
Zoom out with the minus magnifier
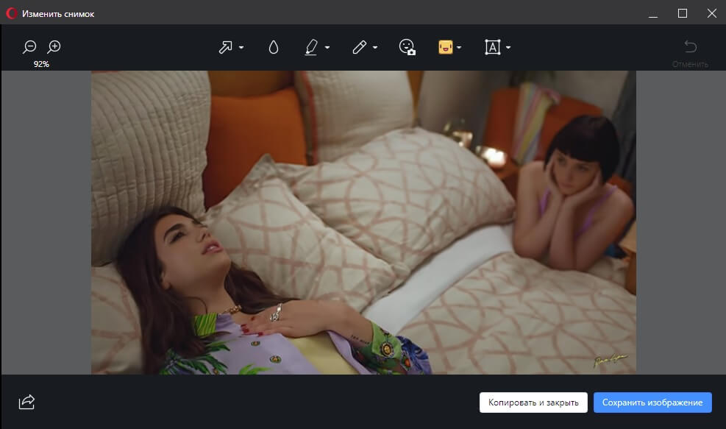(29, 47)
